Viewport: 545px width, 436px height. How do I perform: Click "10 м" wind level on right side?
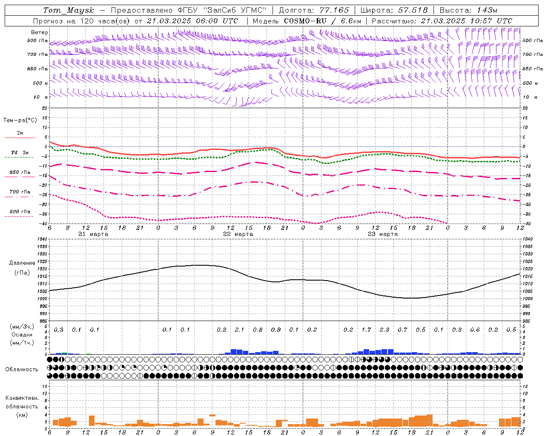pos(530,98)
